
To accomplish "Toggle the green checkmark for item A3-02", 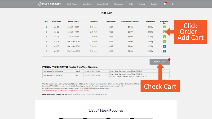I will pos(164,32).
